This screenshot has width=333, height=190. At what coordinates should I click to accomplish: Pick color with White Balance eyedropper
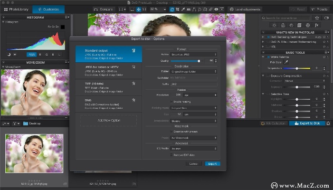pyautogui.click(x=286, y=62)
